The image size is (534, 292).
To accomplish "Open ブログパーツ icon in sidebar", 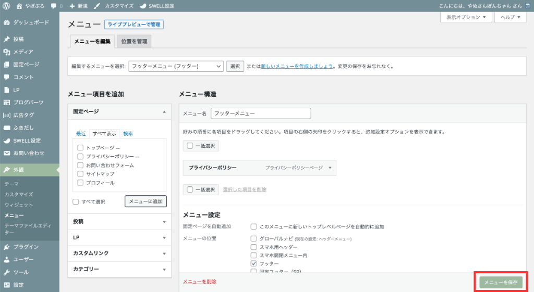I will coord(7,103).
